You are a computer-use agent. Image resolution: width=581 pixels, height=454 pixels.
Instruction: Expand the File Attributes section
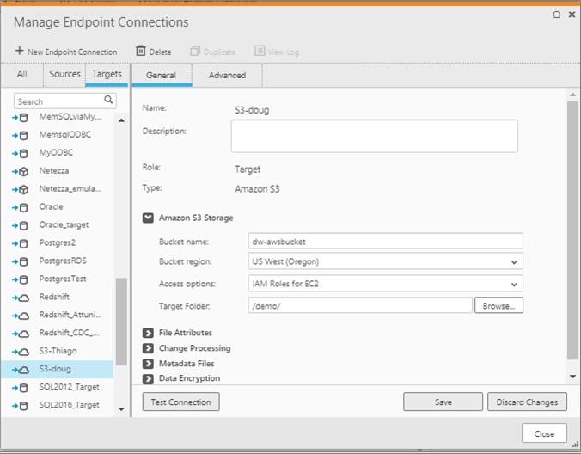pyautogui.click(x=148, y=333)
